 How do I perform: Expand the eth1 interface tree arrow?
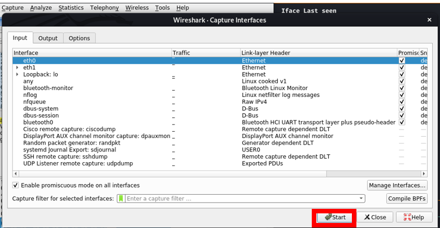(18, 68)
